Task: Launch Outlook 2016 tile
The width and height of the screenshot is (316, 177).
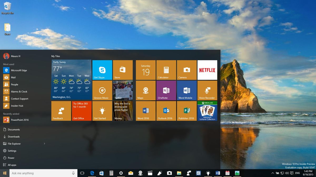Action: click(166, 111)
